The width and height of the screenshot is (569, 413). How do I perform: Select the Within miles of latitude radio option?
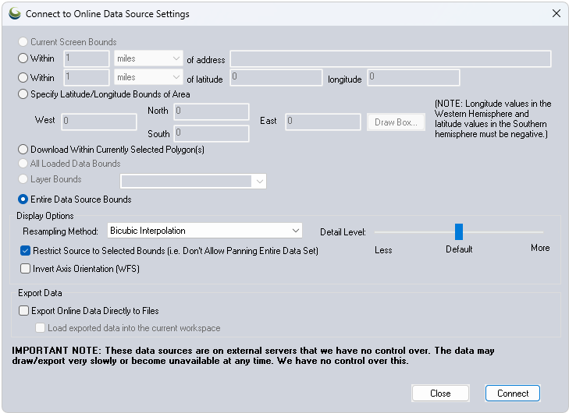coord(23,78)
